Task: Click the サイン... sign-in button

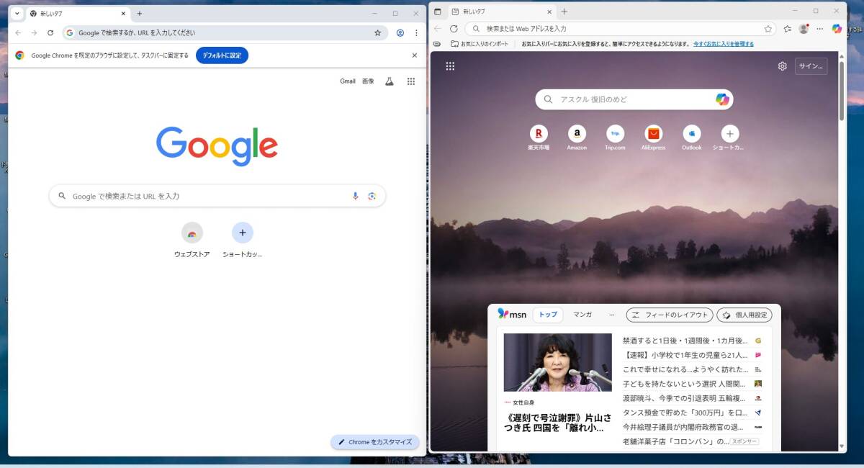Action: click(811, 66)
